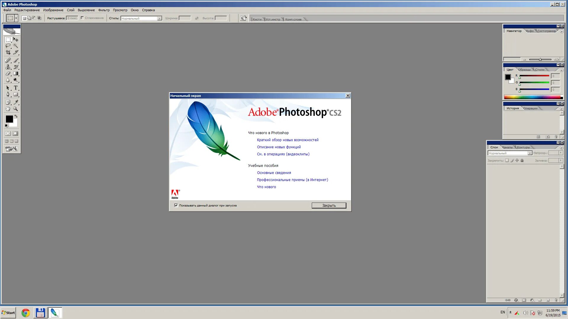The height and width of the screenshot is (319, 568).
Task: Toggle the Сглаживание anti-alias checkbox
Action: tap(82, 18)
